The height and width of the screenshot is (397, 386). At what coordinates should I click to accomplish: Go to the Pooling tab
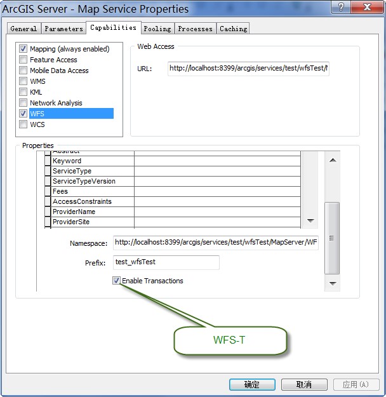(157, 29)
